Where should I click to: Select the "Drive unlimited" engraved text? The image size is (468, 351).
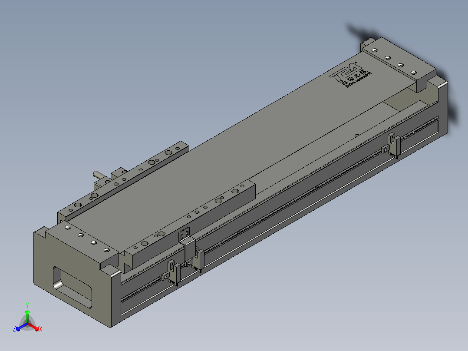point(359,79)
